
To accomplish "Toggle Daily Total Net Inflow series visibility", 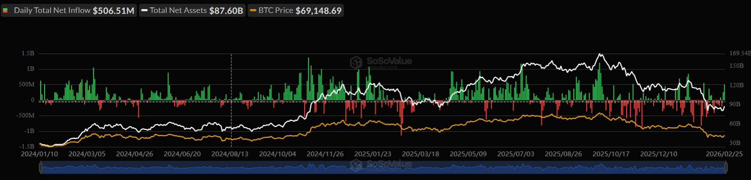I will [52, 10].
